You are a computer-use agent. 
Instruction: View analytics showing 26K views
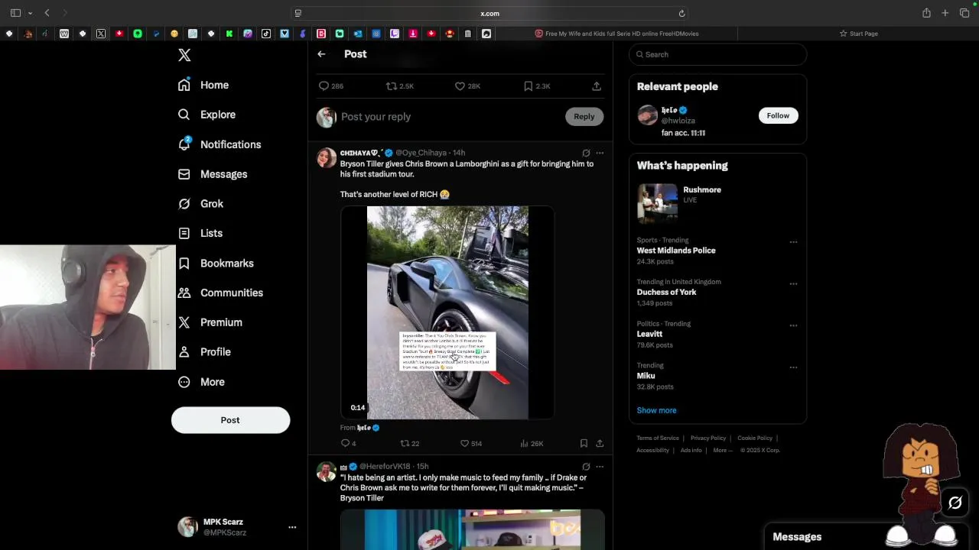532,443
